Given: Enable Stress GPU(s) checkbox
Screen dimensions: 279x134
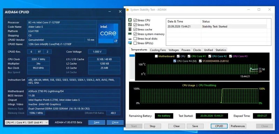Looking at the screenshot, I should 135,43.
